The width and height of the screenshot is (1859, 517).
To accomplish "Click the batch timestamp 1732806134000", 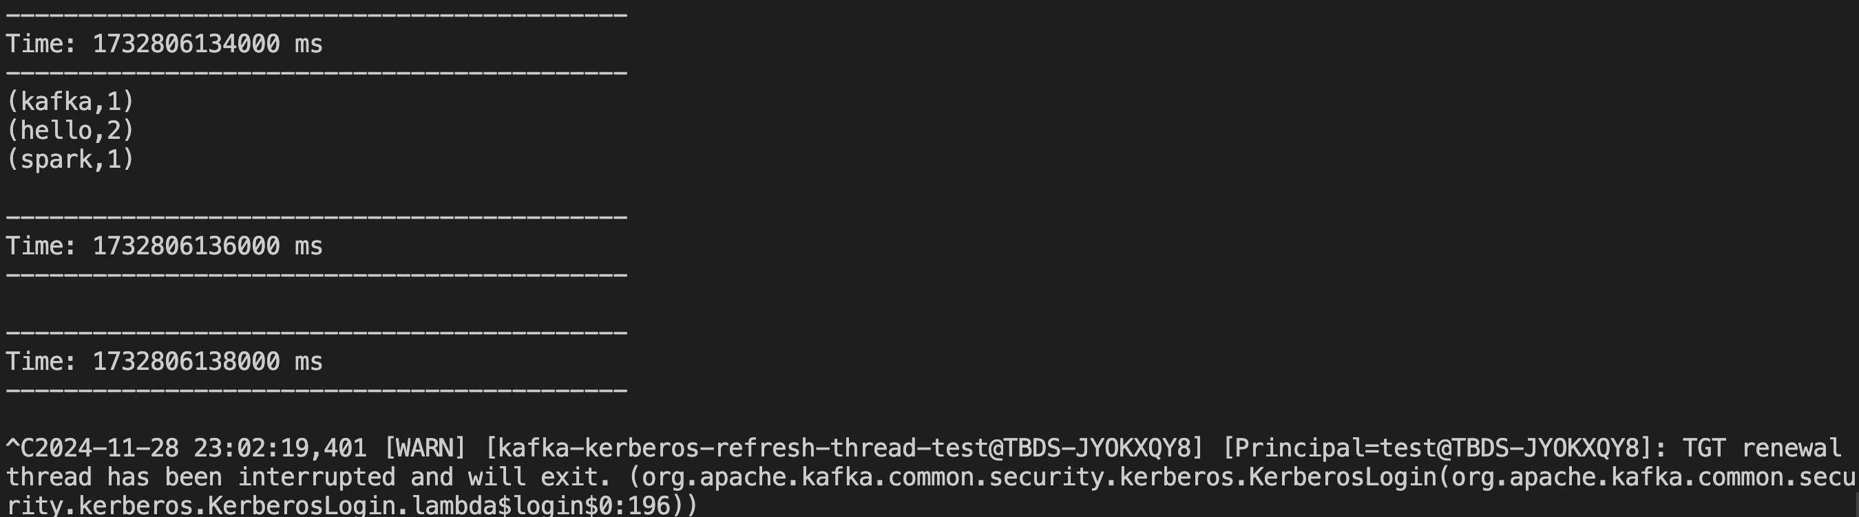I will [185, 44].
